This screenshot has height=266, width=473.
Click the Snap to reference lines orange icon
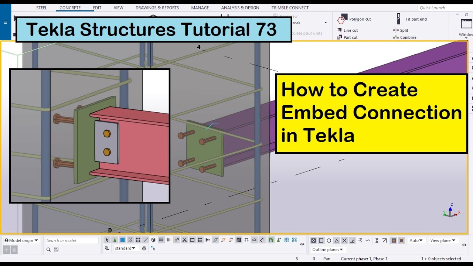point(394,241)
